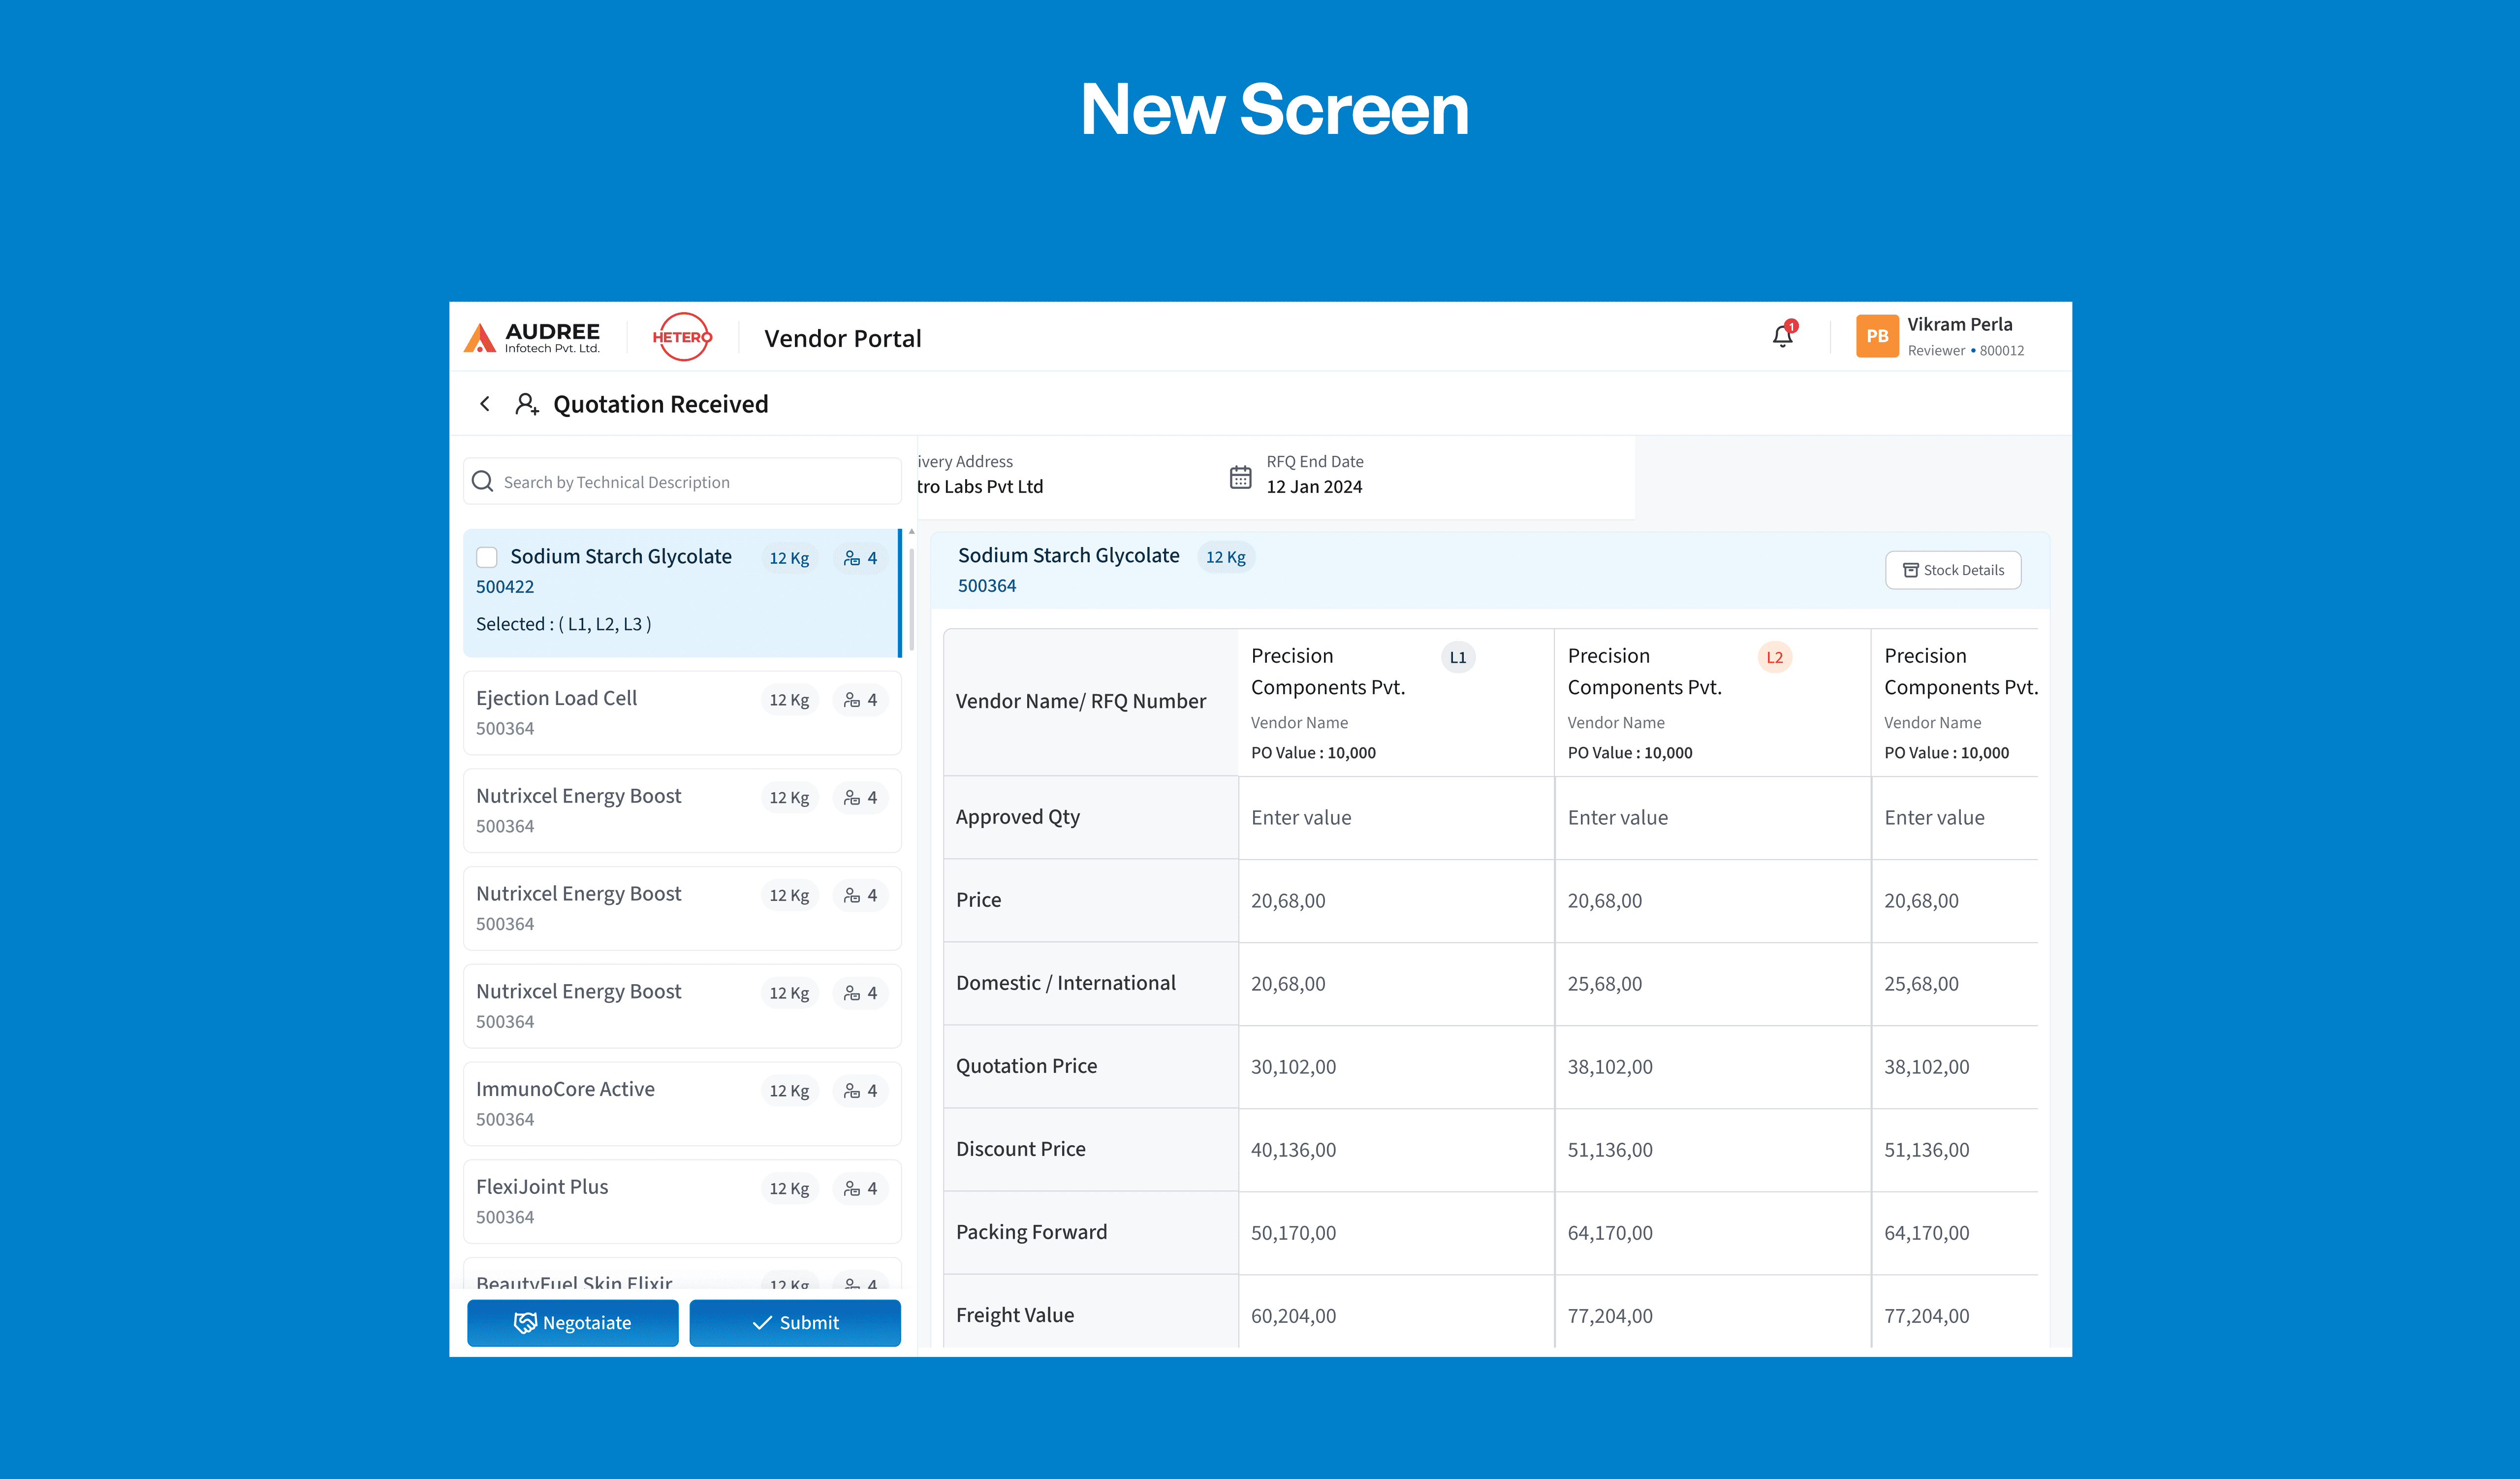Image resolution: width=2520 pixels, height=1479 pixels.
Task: Click the RFQ End Date calendar icon
Action: click(1240, 477)
